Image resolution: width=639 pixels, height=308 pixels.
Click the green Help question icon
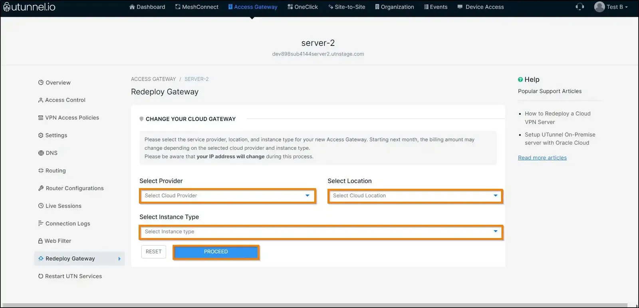coord(520,79)
